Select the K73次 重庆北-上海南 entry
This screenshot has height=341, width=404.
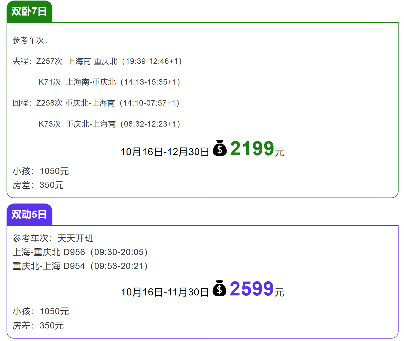[x=109, y=124]
